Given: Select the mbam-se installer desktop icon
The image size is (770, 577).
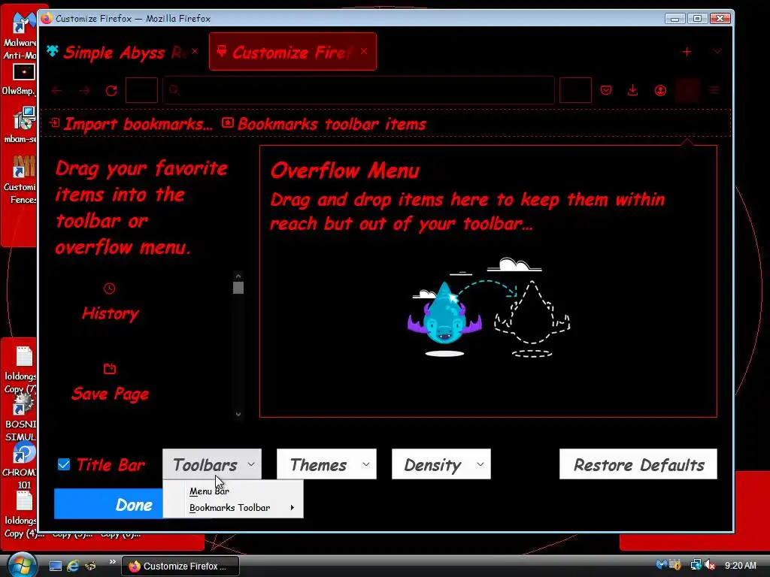Looking at the screenshot, I should [x=20, y=125].
